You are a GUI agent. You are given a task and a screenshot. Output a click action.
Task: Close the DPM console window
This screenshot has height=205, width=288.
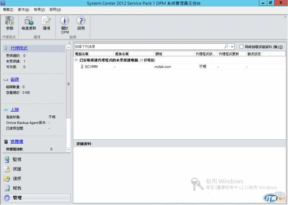(x=281, y=3)
